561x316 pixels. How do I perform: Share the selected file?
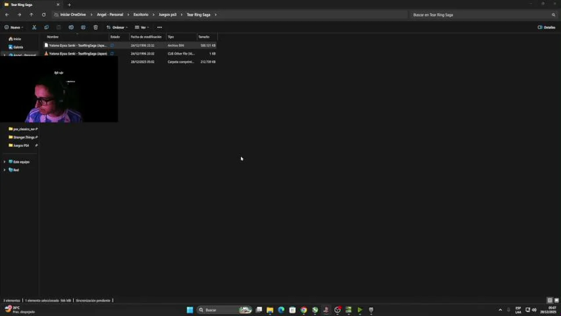(83, 27)
